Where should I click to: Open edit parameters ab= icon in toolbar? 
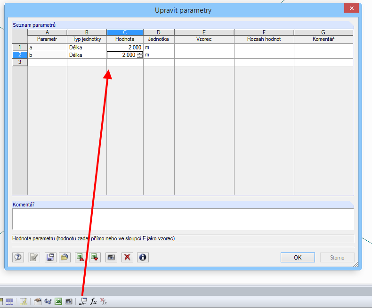pos(83,301)
